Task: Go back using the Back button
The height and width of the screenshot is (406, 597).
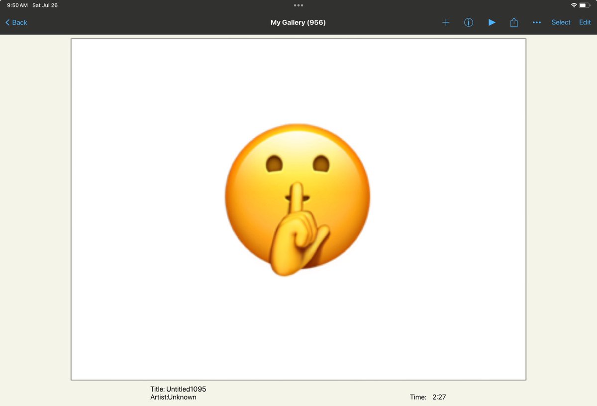Action: pos(16,22)
